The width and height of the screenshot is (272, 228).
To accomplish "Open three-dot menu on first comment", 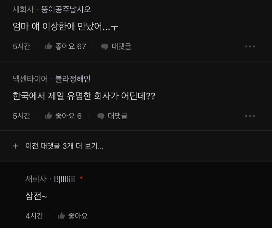I will (x=250, y=47).
